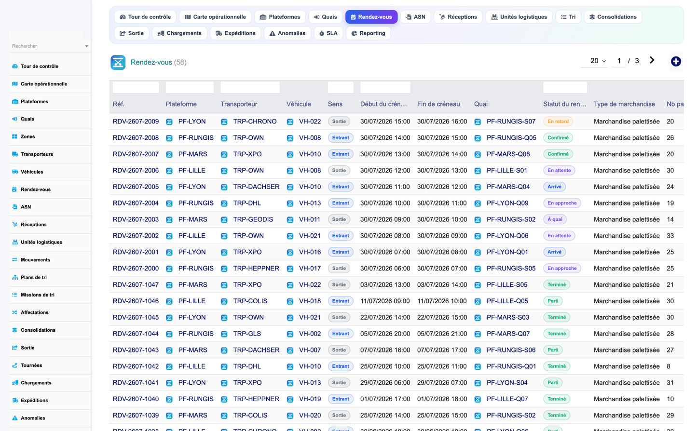
Task: Click the Sens column filter field
Action: [x=341, y=87]
